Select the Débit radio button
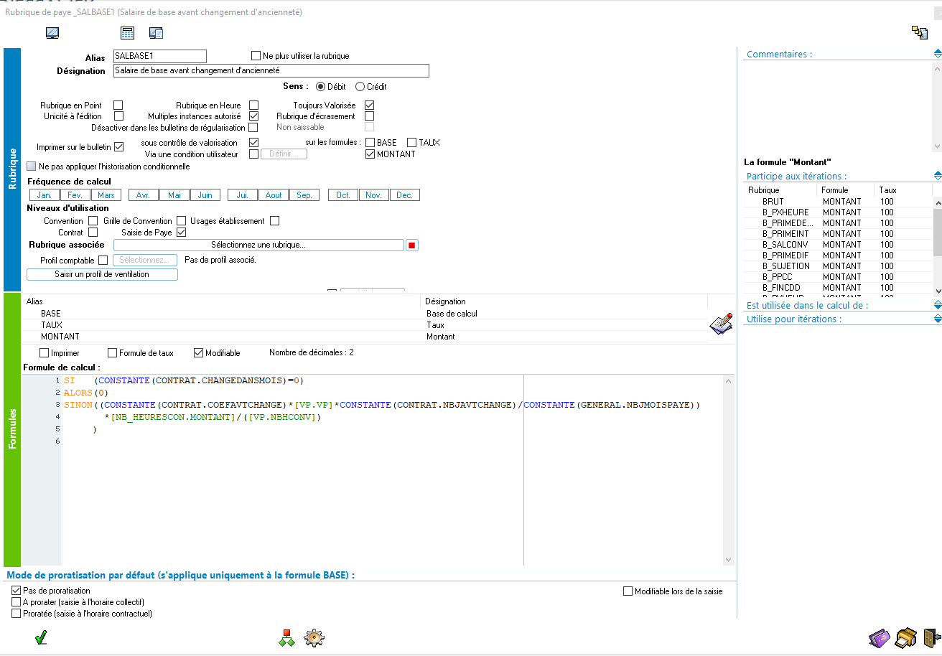942x656 pixels. coord(320,87)
